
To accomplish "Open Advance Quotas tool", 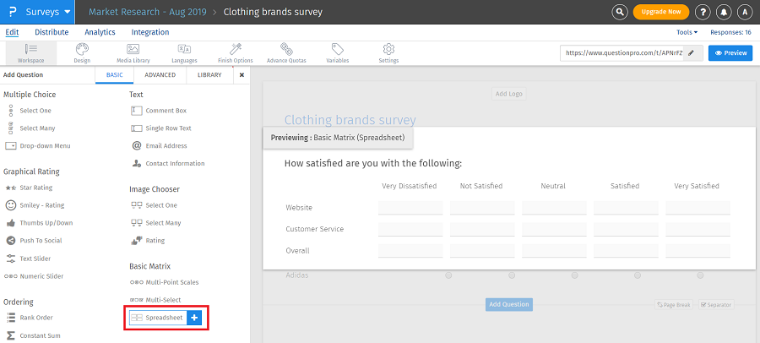I will [286, 52].
